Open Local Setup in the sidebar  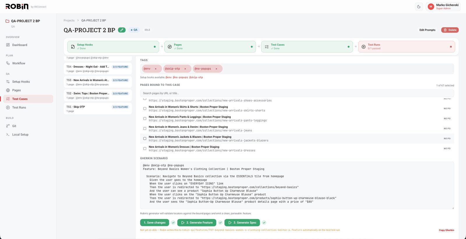28,134
